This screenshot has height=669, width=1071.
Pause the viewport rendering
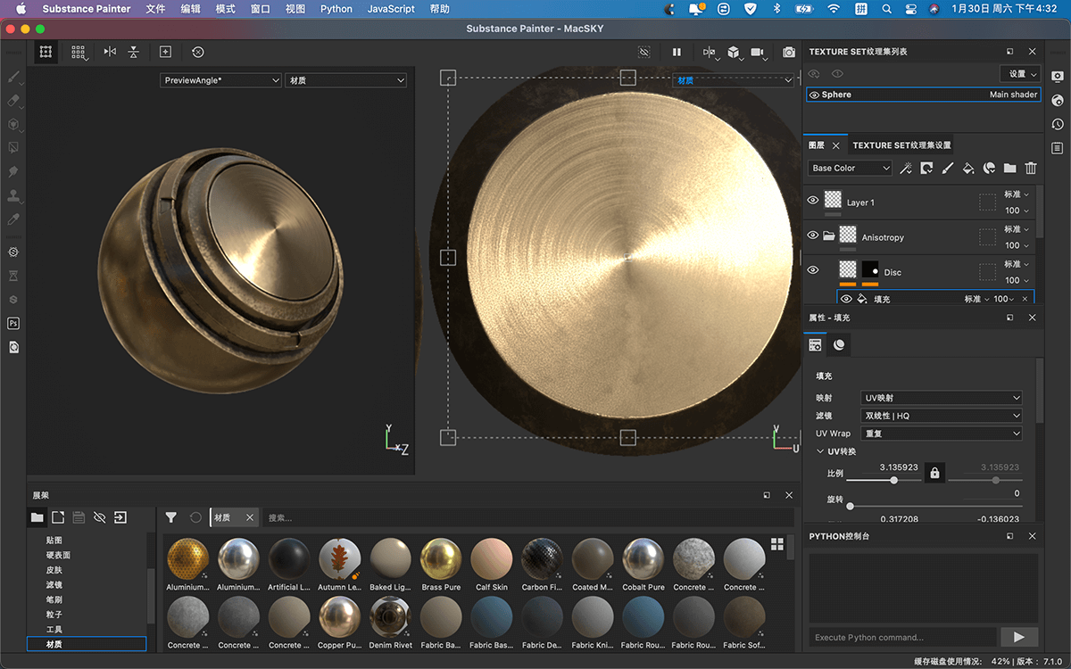point(677,53)
